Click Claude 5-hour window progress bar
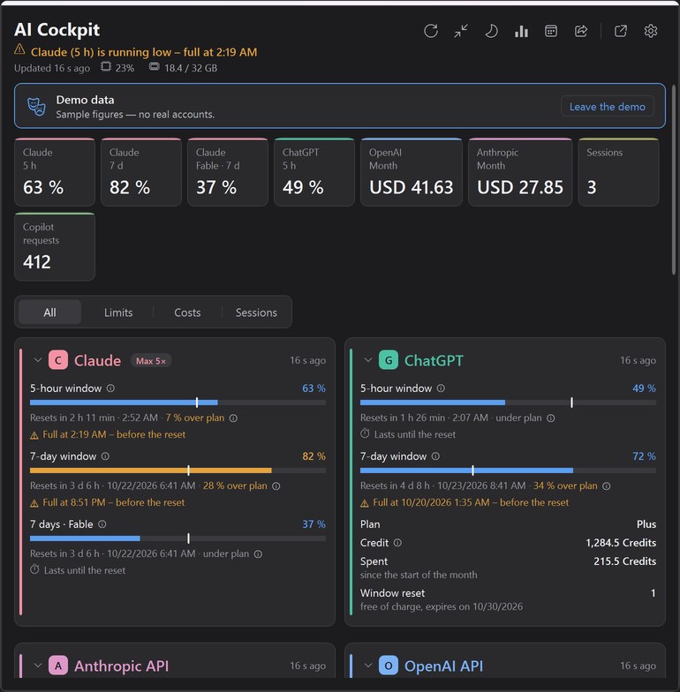Viewport: 680px width, 692px height. point(178,402)
